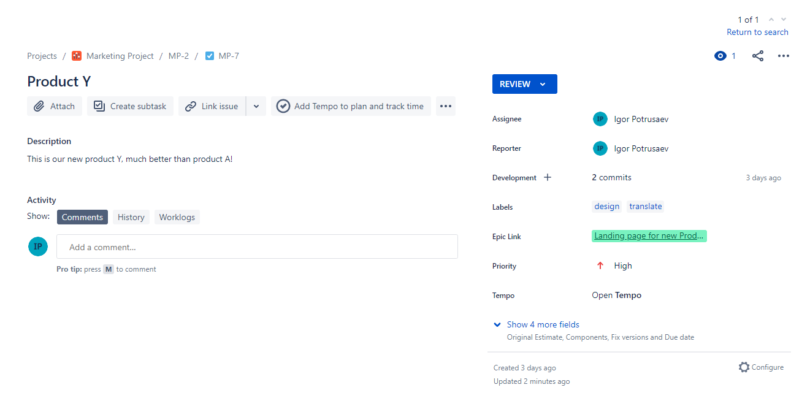Screen dimensions: 810x409
Task: Click the paperclip Attach icon
Action: [39, 106]
